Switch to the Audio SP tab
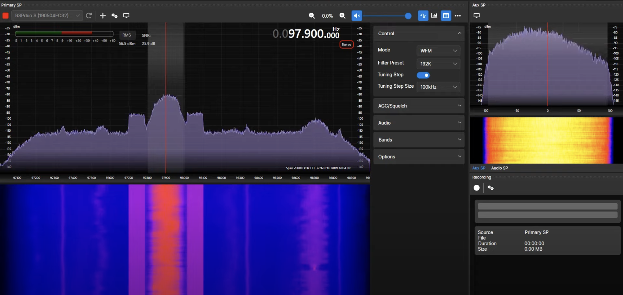 click(x=499, y=168)
